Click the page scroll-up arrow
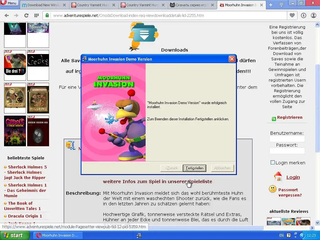This screenshot has width=320, height=240. pyautogui.click(x=317, y=25)
